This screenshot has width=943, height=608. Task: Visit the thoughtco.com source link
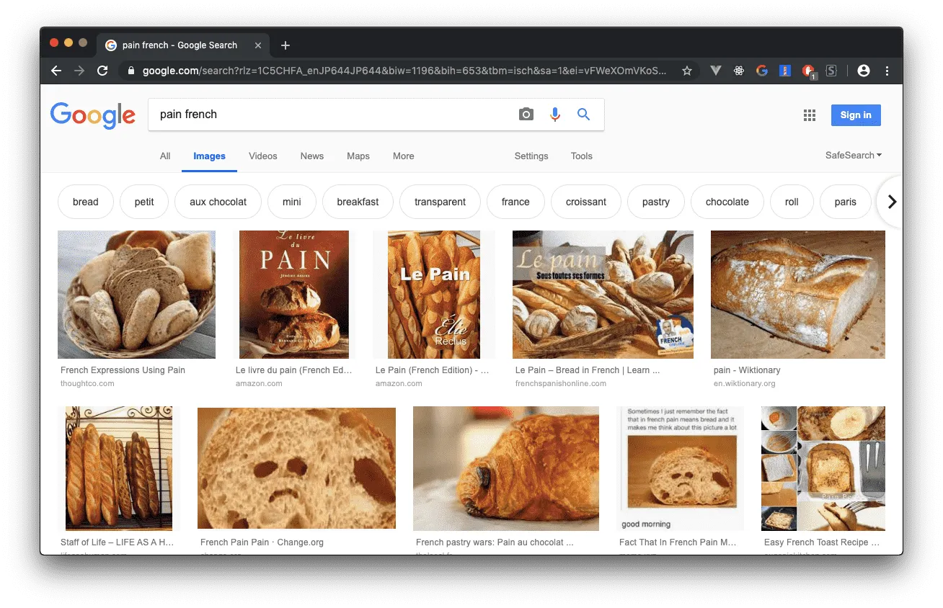(x=87, y=384)
